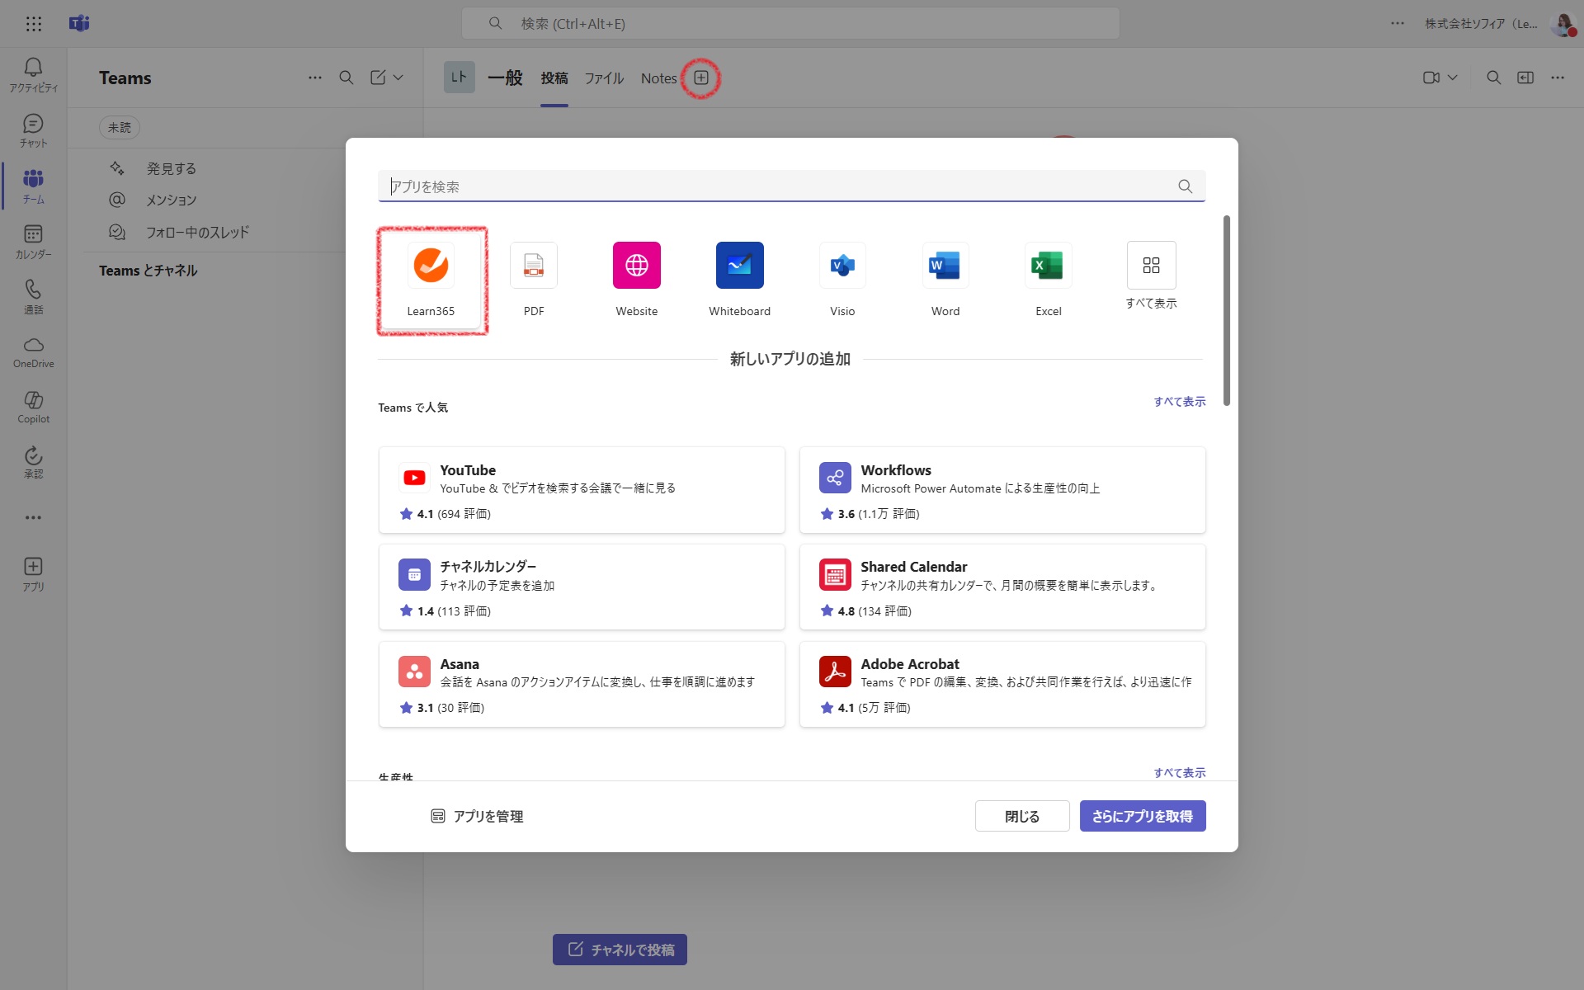Open Approvals icon in left rail

33,462
